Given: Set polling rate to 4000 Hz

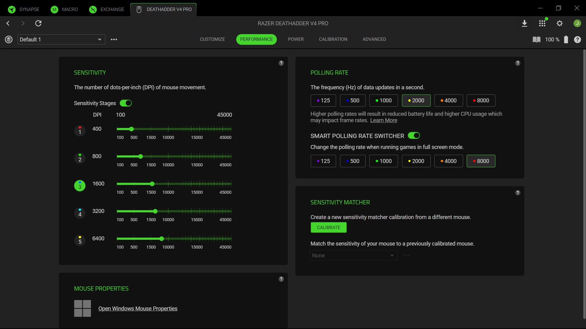Looking at the screenshot, I should click(449, 101).
